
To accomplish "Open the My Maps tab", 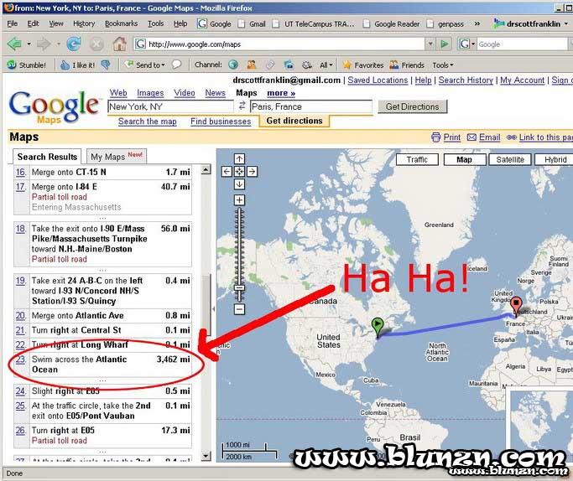I will (x=117, y=157).
